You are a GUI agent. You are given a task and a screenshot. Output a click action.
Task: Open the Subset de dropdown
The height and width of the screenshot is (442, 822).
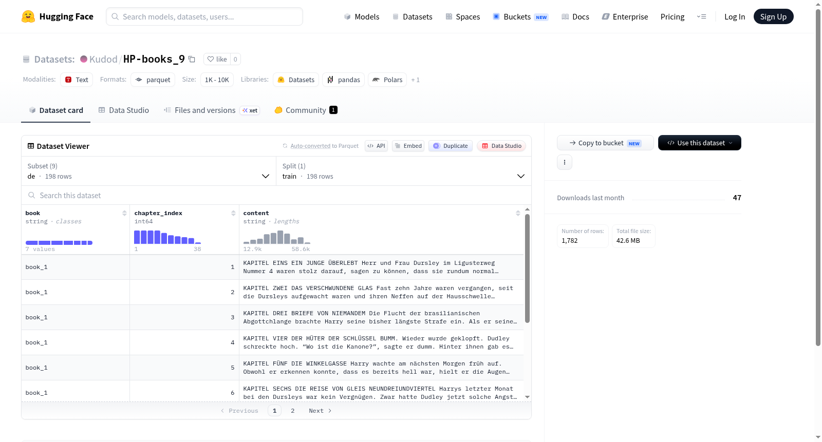(149, 171)
